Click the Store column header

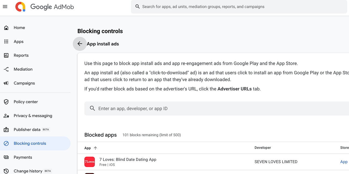[344, 148]
